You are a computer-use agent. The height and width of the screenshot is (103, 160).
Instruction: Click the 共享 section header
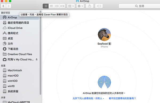click(x=3, y=98)
